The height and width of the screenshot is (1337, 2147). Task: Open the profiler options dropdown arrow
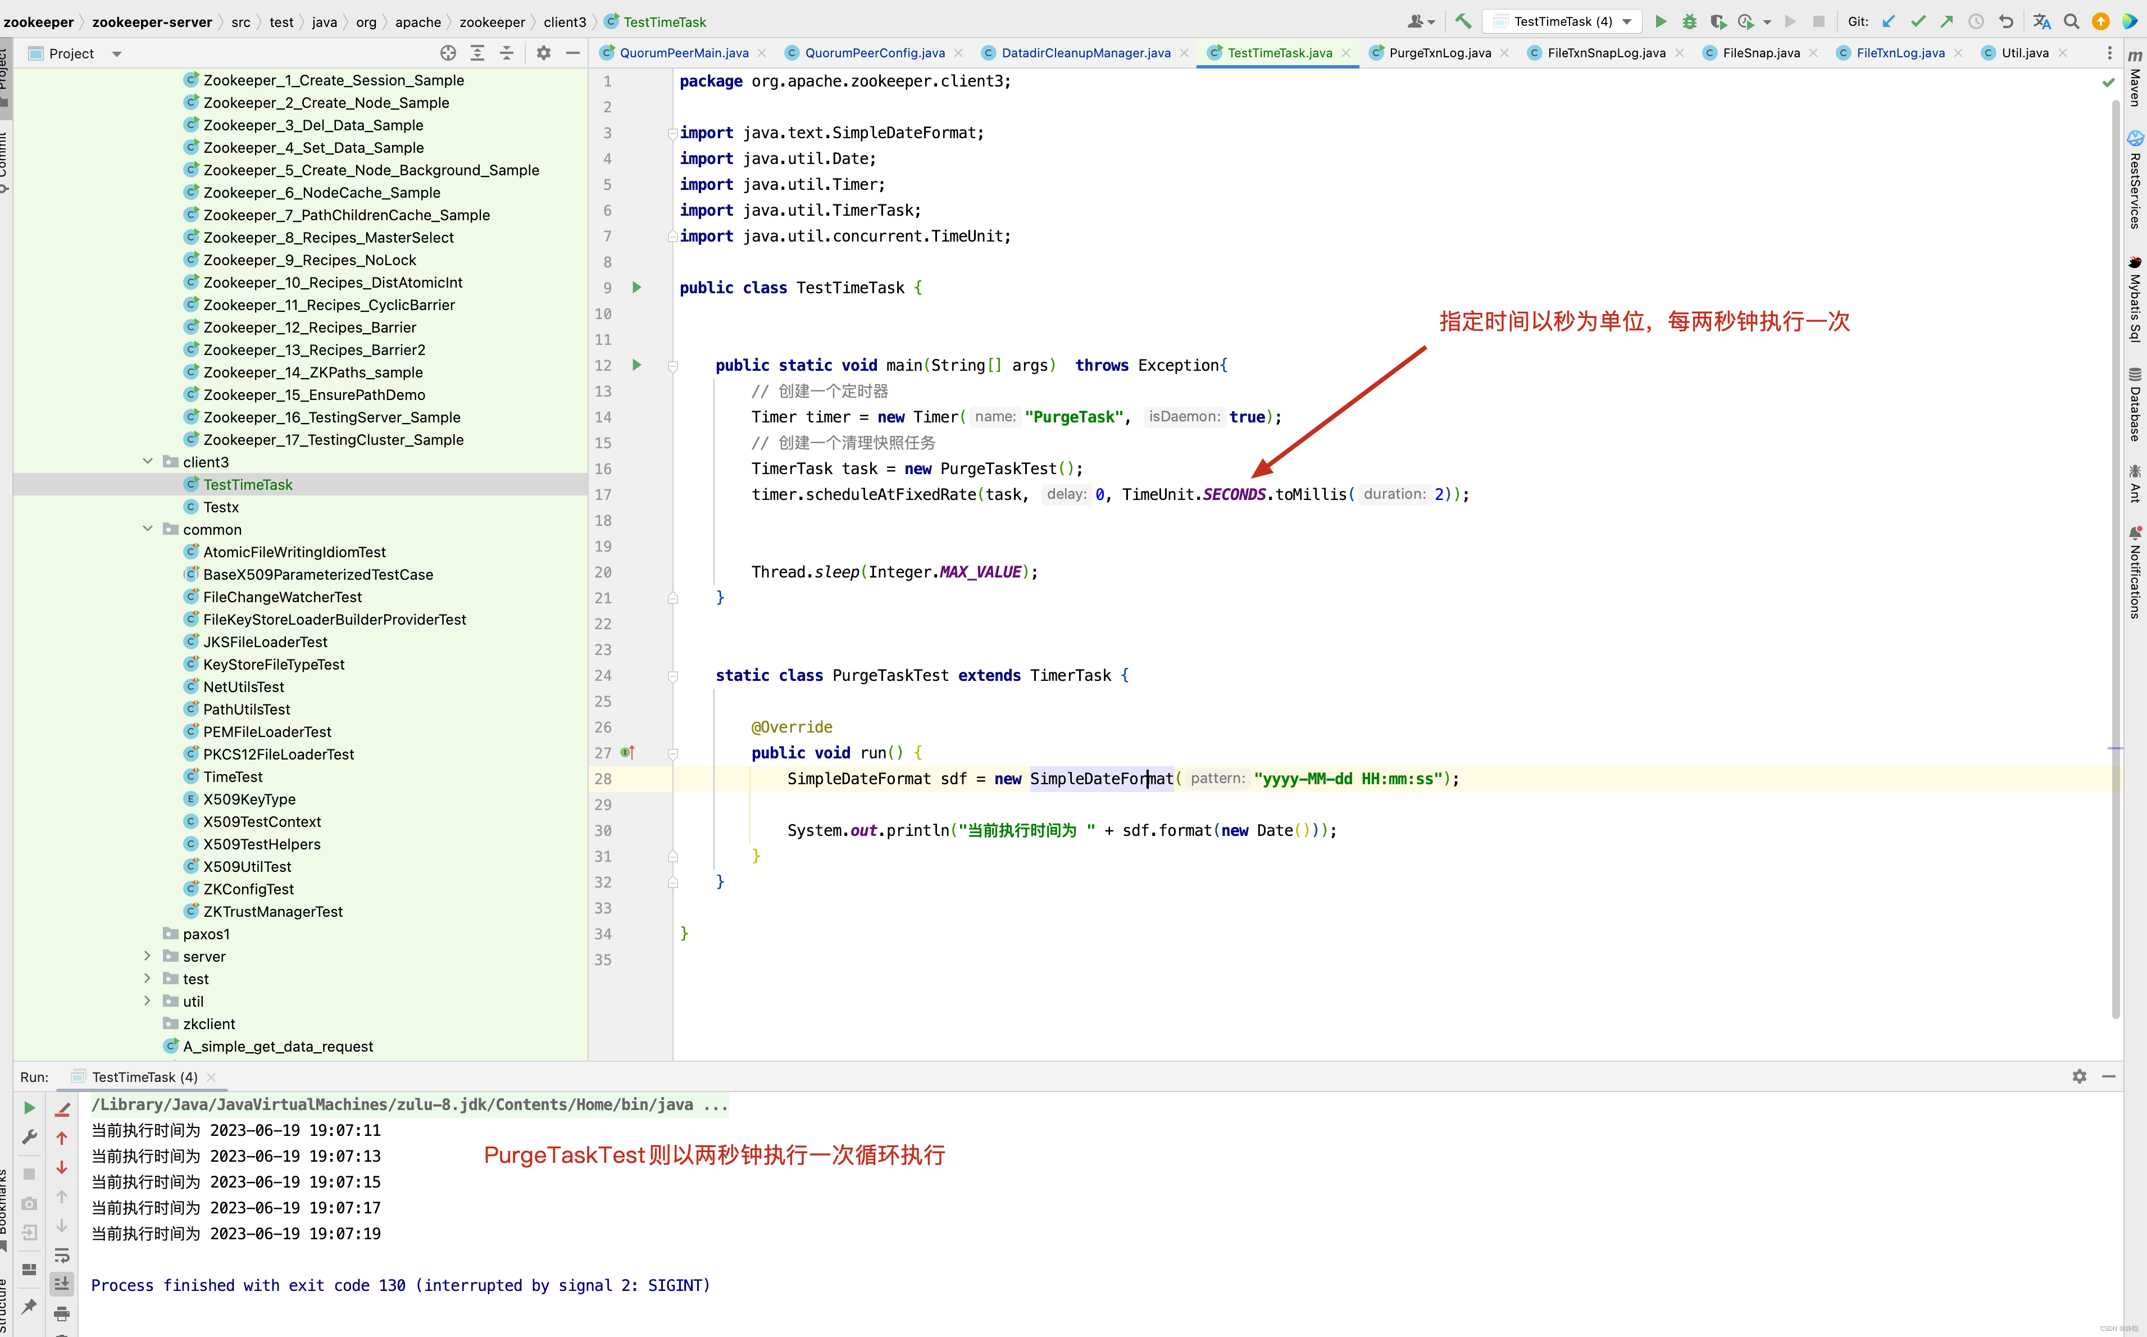[1767, 22]
